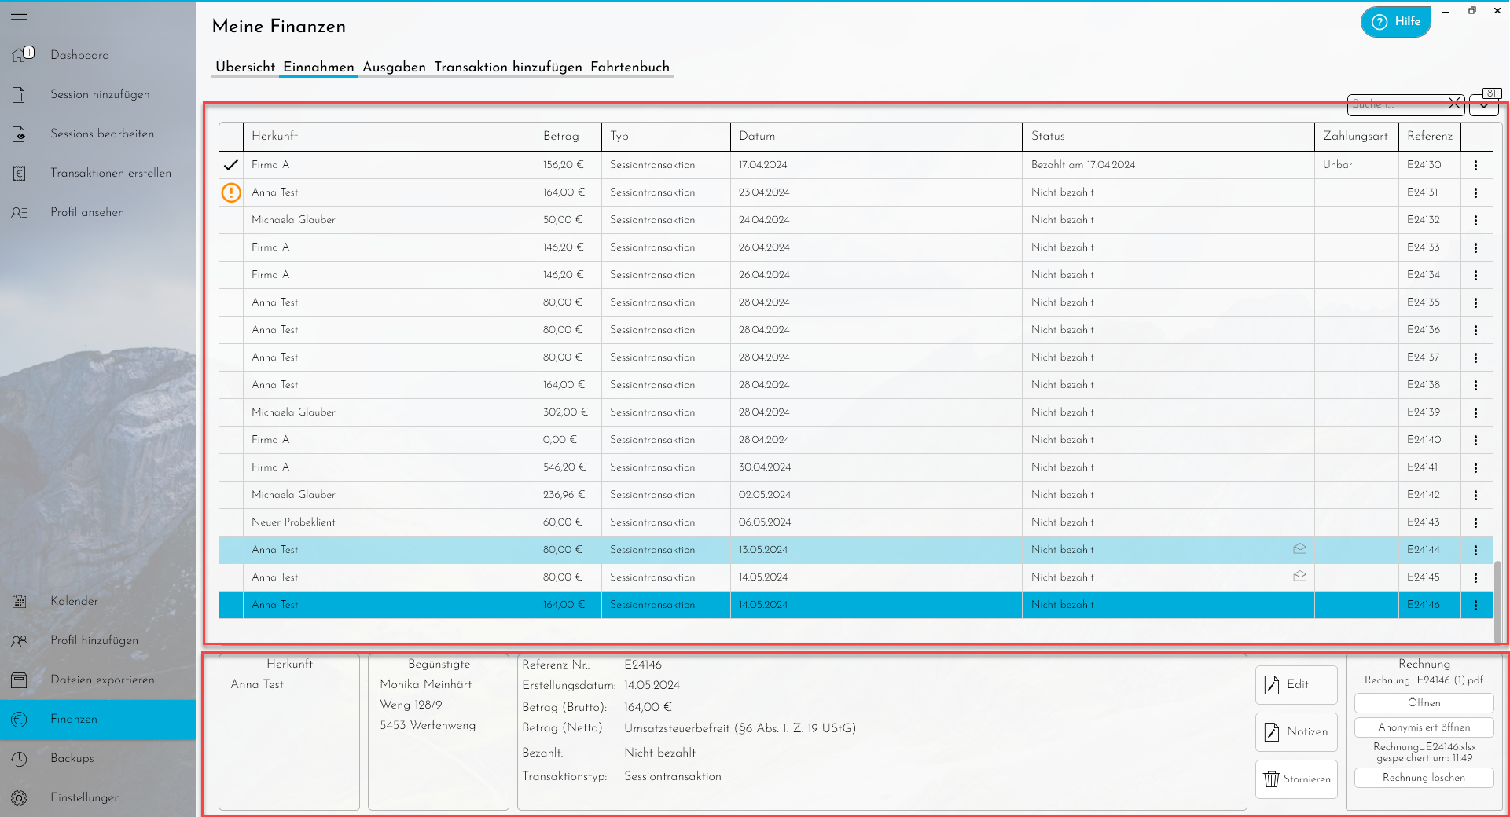
Task: Click the Backups clock icon
Action: [20, 758]
